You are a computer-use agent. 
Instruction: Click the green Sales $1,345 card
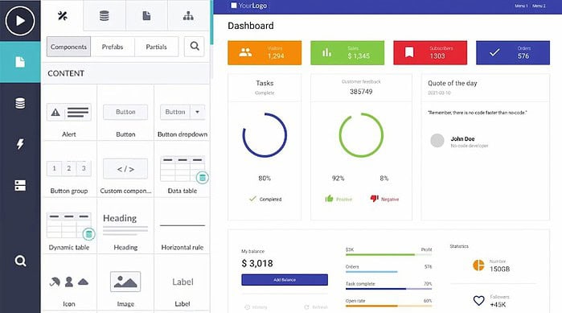pyautogui.click(x=347, y=53)
